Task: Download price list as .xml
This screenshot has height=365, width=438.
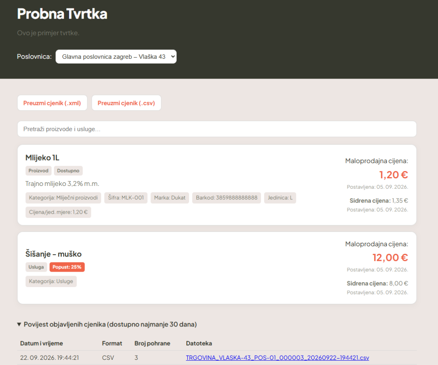Action: (x=52, y=103)
